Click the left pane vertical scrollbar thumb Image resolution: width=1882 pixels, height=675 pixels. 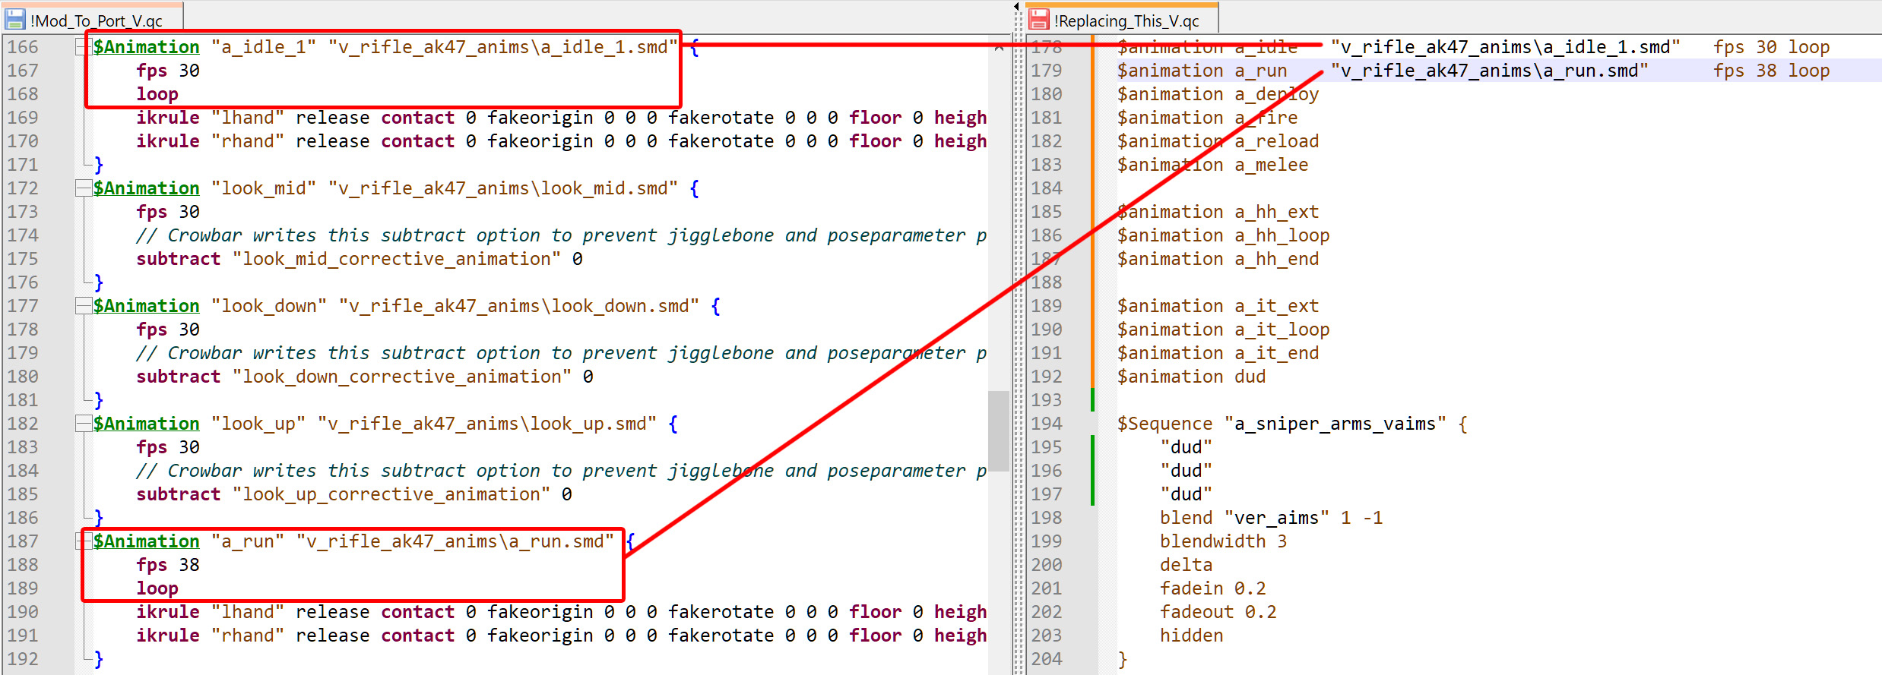pos(999,431)
